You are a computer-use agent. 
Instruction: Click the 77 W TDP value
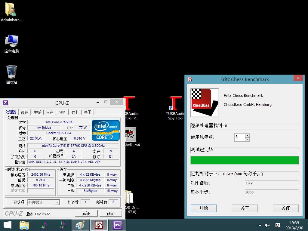point(83,128)
